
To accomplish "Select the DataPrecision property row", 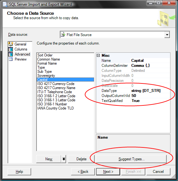I will [x=135, y=81].
